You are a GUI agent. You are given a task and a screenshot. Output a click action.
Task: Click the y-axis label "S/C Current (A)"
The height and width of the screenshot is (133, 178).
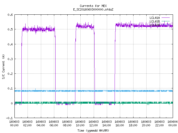(3, 66)
